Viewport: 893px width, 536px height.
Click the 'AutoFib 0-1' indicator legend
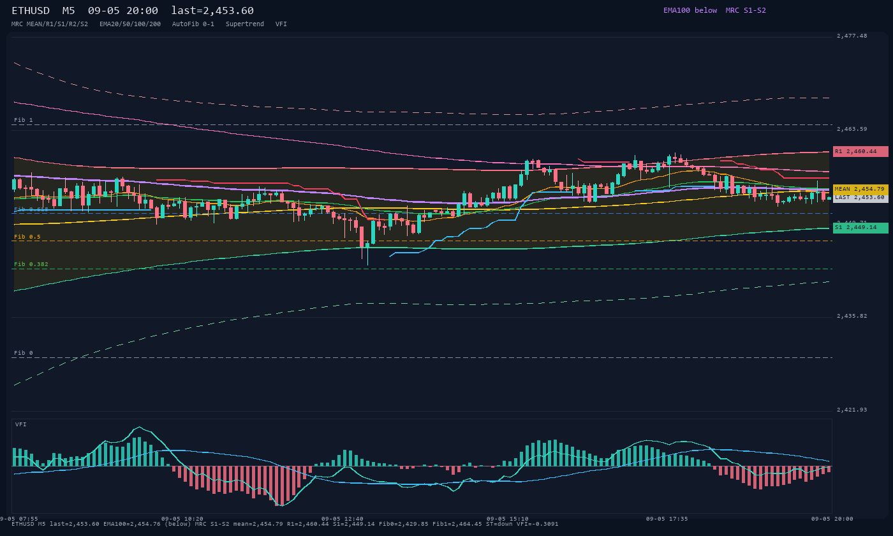pyautogui.click(x=193, y=24)
